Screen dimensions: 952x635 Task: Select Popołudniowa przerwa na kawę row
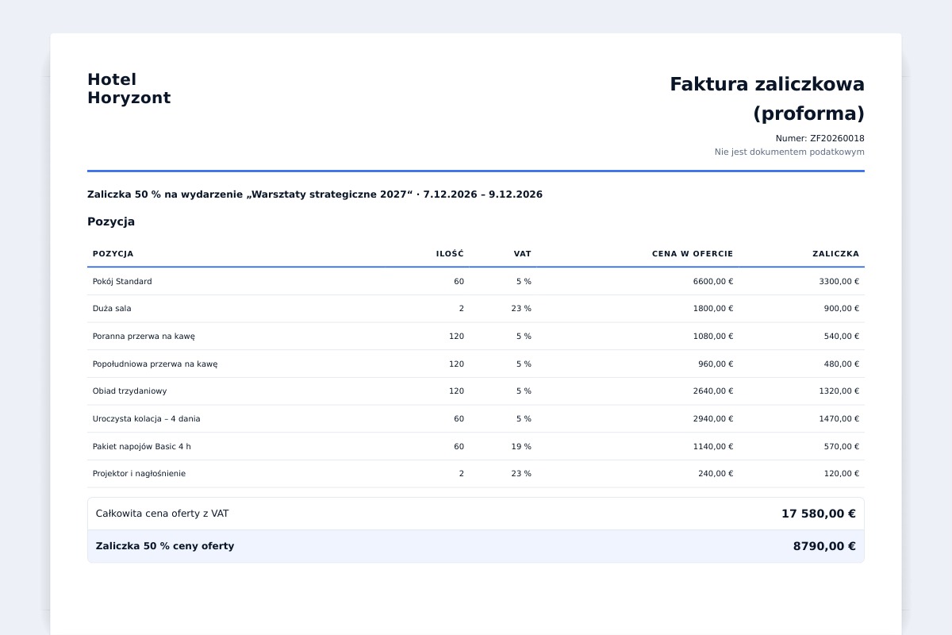tap(476, 364)
